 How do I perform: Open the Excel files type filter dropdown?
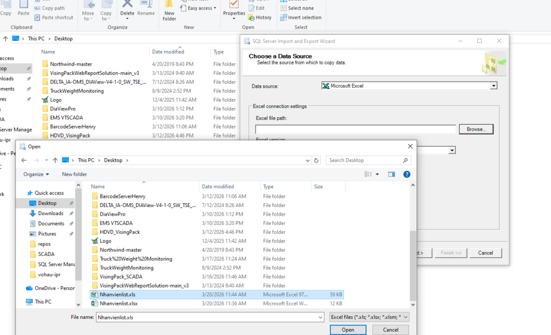click(370, 317)
